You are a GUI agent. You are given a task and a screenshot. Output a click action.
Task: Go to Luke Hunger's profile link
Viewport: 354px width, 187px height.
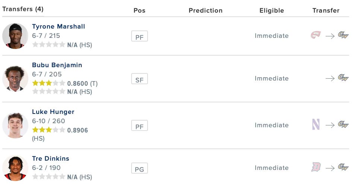[53, 112]
